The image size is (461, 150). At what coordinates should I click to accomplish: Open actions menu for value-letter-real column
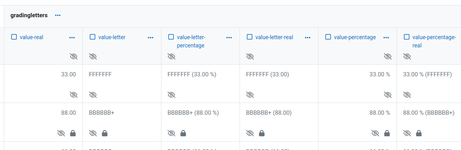coord(307,38)
